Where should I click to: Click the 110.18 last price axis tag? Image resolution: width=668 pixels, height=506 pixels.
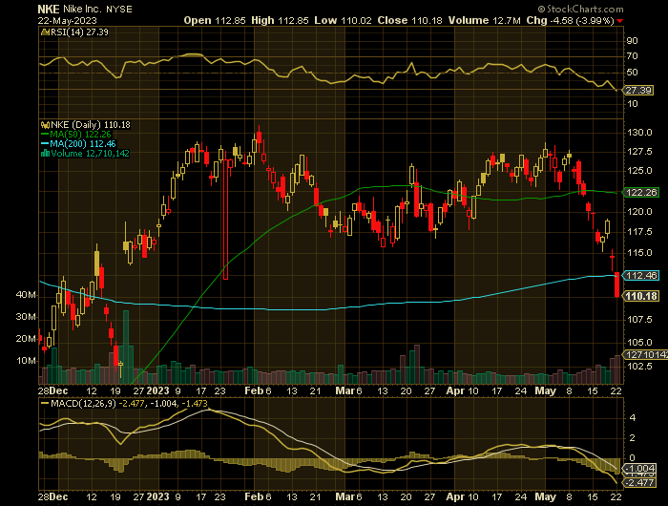point(641,296)
